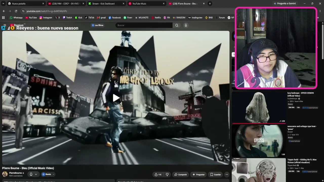Open the gmail bookmark
The height and width of the screenshot is (182, 324).
coord(101,18)
